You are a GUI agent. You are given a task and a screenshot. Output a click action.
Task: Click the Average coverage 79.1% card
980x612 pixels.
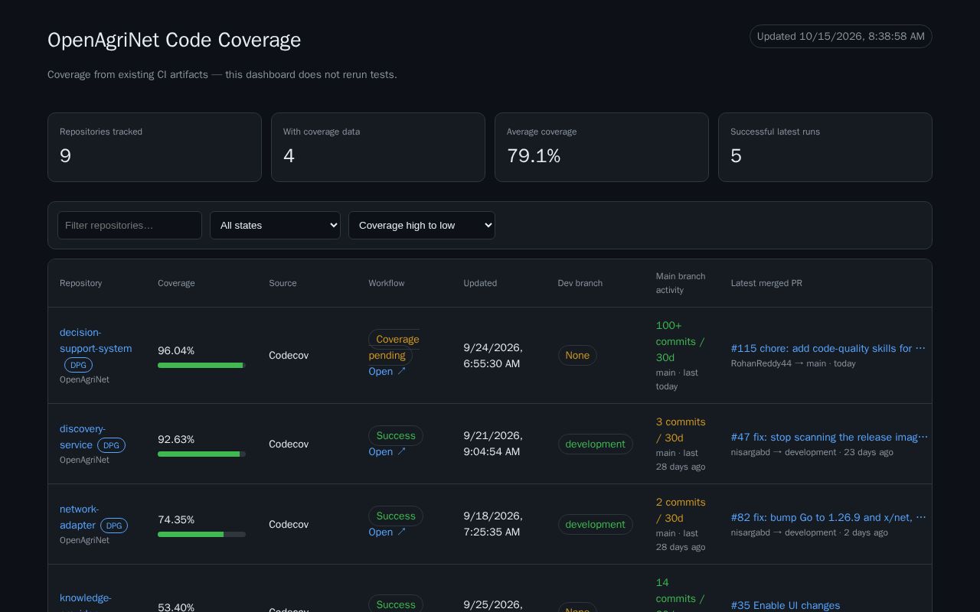point(602,147)
